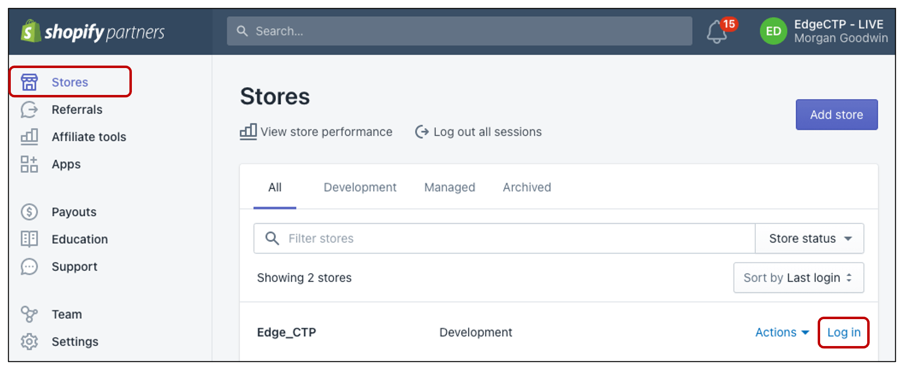
Task: Go to Affiliate tools in sidebar
Action: coord(89,137)
